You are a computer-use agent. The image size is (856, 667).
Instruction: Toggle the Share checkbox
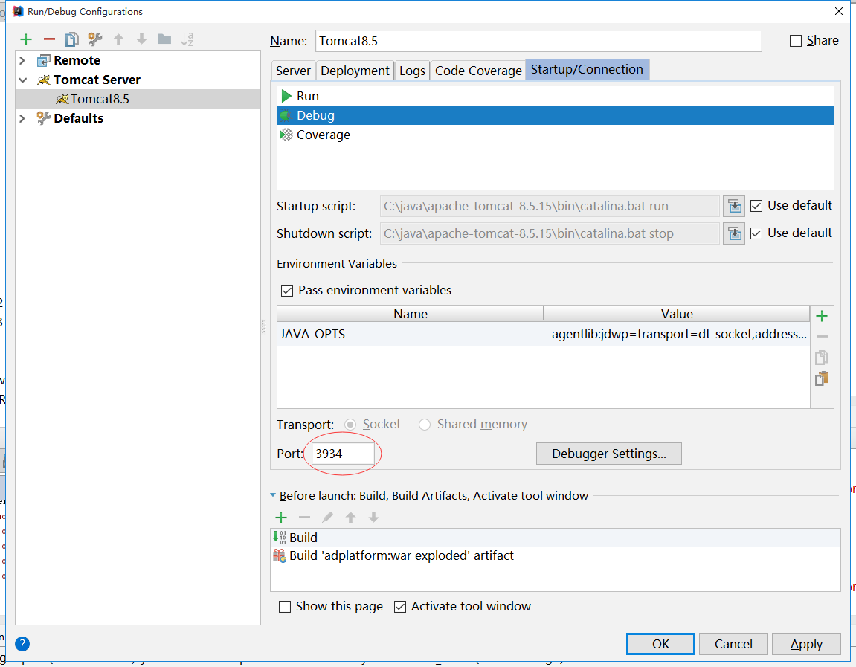click(796, 41)
